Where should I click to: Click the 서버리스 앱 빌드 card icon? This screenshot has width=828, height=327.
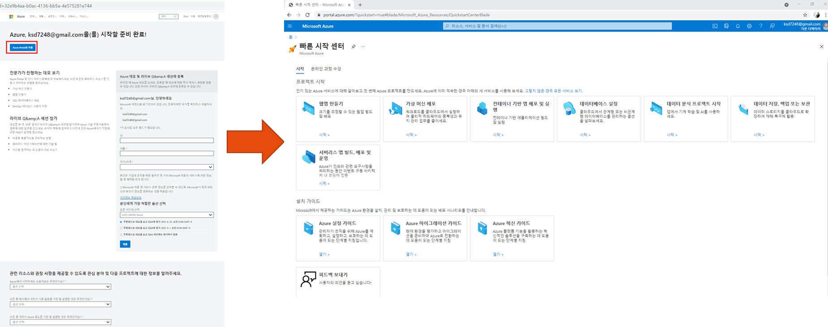(x=308, y=157)
